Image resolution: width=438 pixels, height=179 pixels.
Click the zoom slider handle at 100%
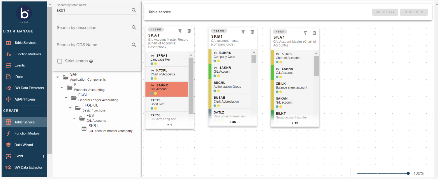pyautogui.click(x=408, y=173)
